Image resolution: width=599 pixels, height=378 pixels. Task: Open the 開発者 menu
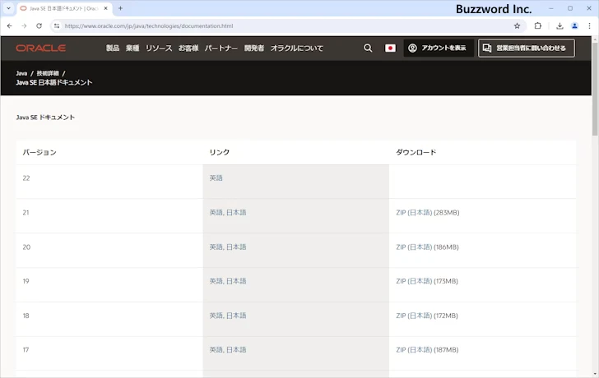point(254,48)
